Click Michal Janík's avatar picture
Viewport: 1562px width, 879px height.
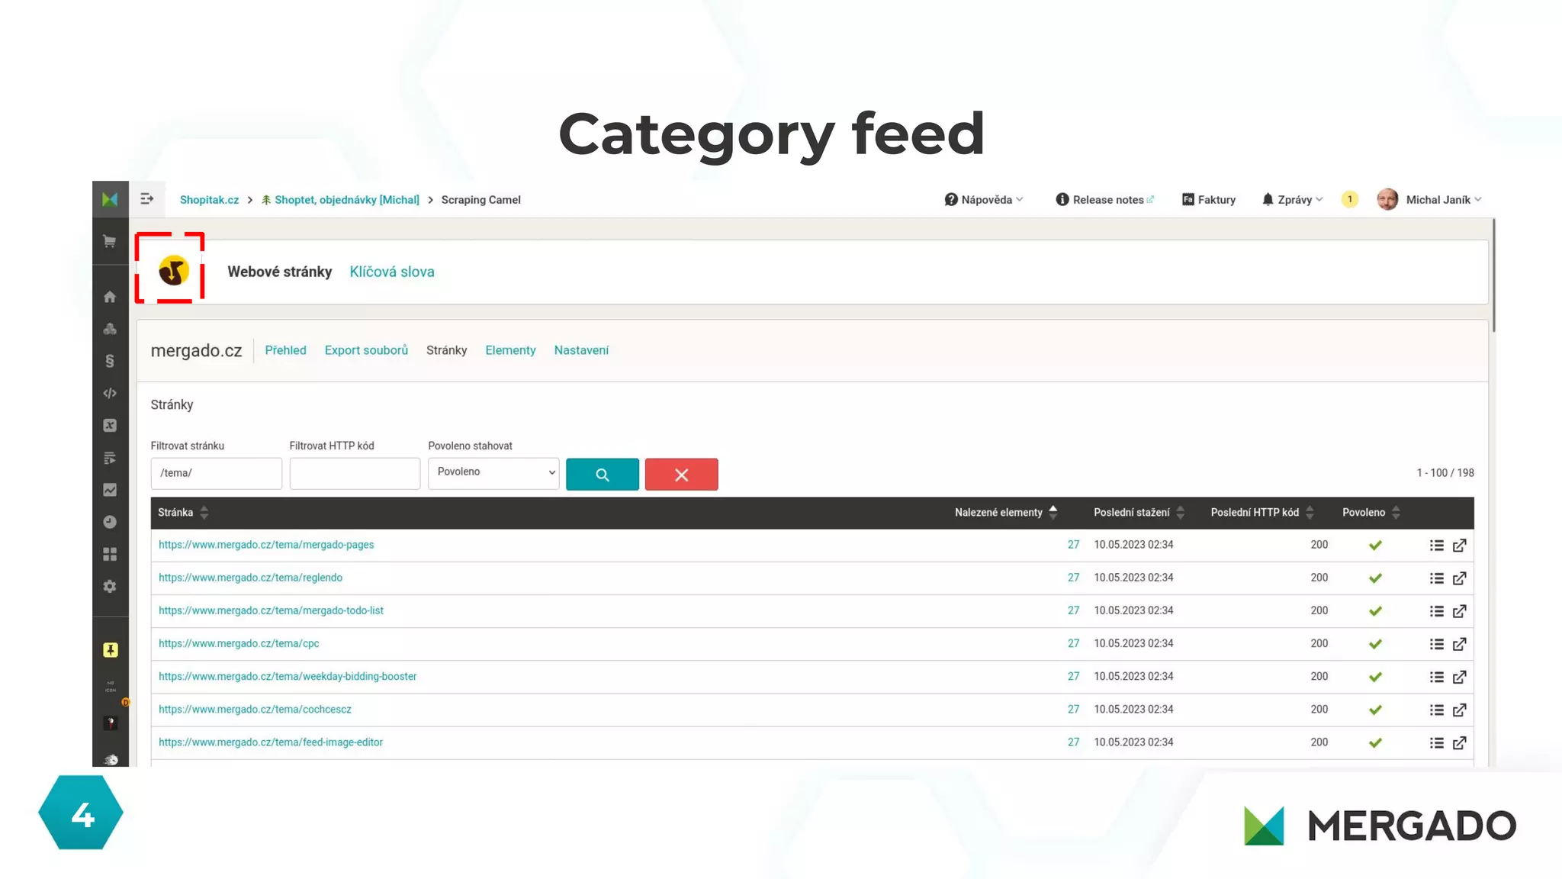pyautogui.click(x=1387, y=199)
